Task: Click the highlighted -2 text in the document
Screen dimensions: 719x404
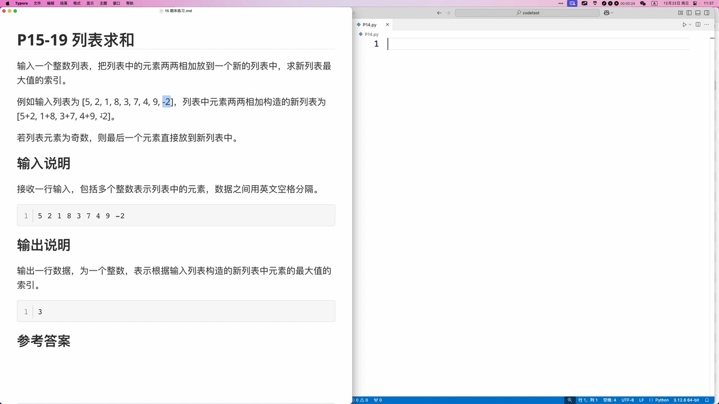Action: [167, 102]
